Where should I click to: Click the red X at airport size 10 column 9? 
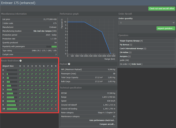[x=56, y=109]
